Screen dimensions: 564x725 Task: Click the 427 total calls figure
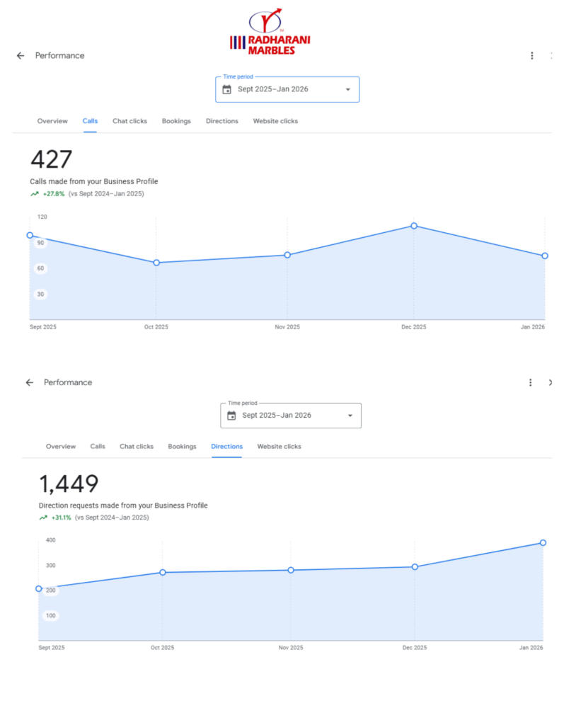coord(52,159)
